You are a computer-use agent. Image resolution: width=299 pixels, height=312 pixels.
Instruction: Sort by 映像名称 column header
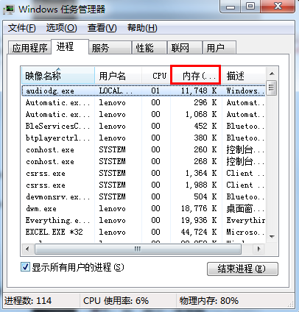click(x=58, y=76)
